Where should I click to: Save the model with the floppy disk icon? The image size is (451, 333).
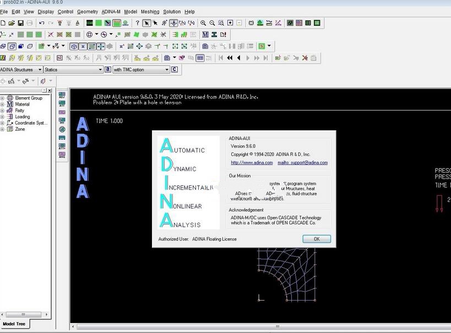(20, 23)
